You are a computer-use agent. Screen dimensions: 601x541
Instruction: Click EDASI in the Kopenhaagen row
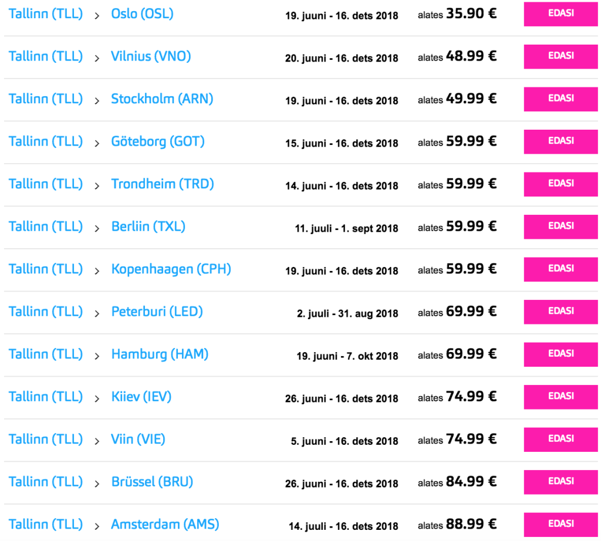(561, 269)
